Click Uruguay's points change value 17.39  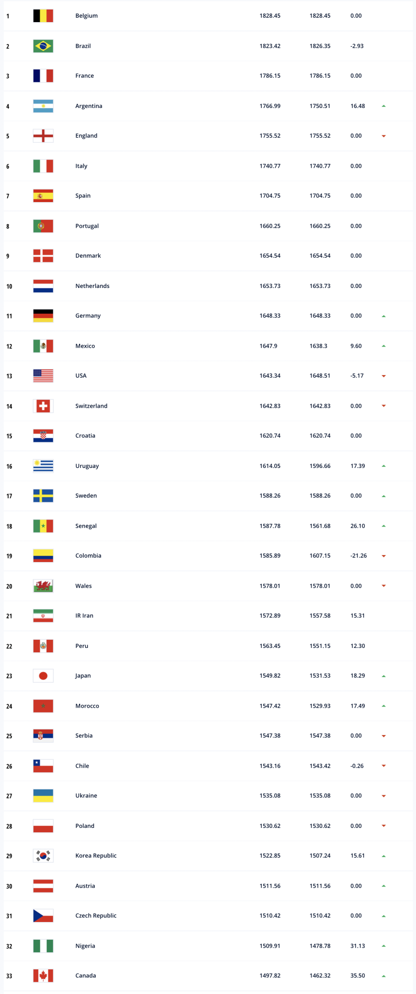(357, 466)
